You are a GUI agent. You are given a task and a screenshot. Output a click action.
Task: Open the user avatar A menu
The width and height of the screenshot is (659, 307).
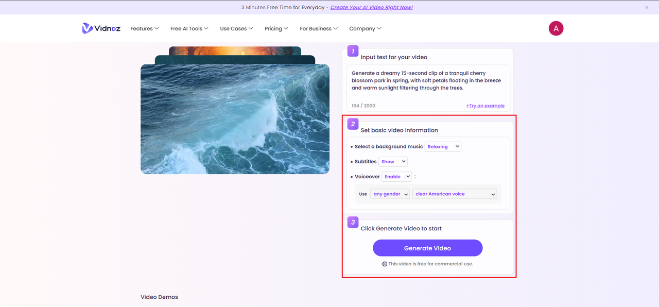tap(556, 28)
